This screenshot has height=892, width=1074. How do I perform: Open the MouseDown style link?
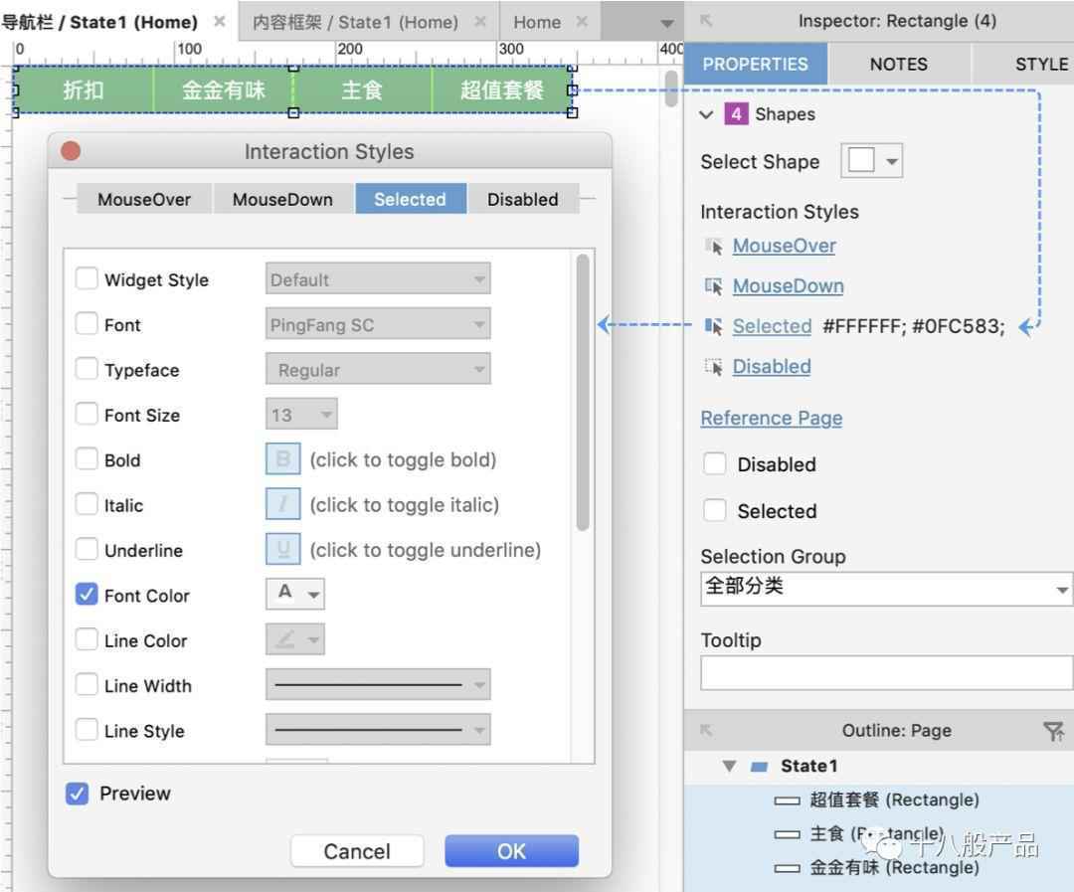click(x=789, y=286)
